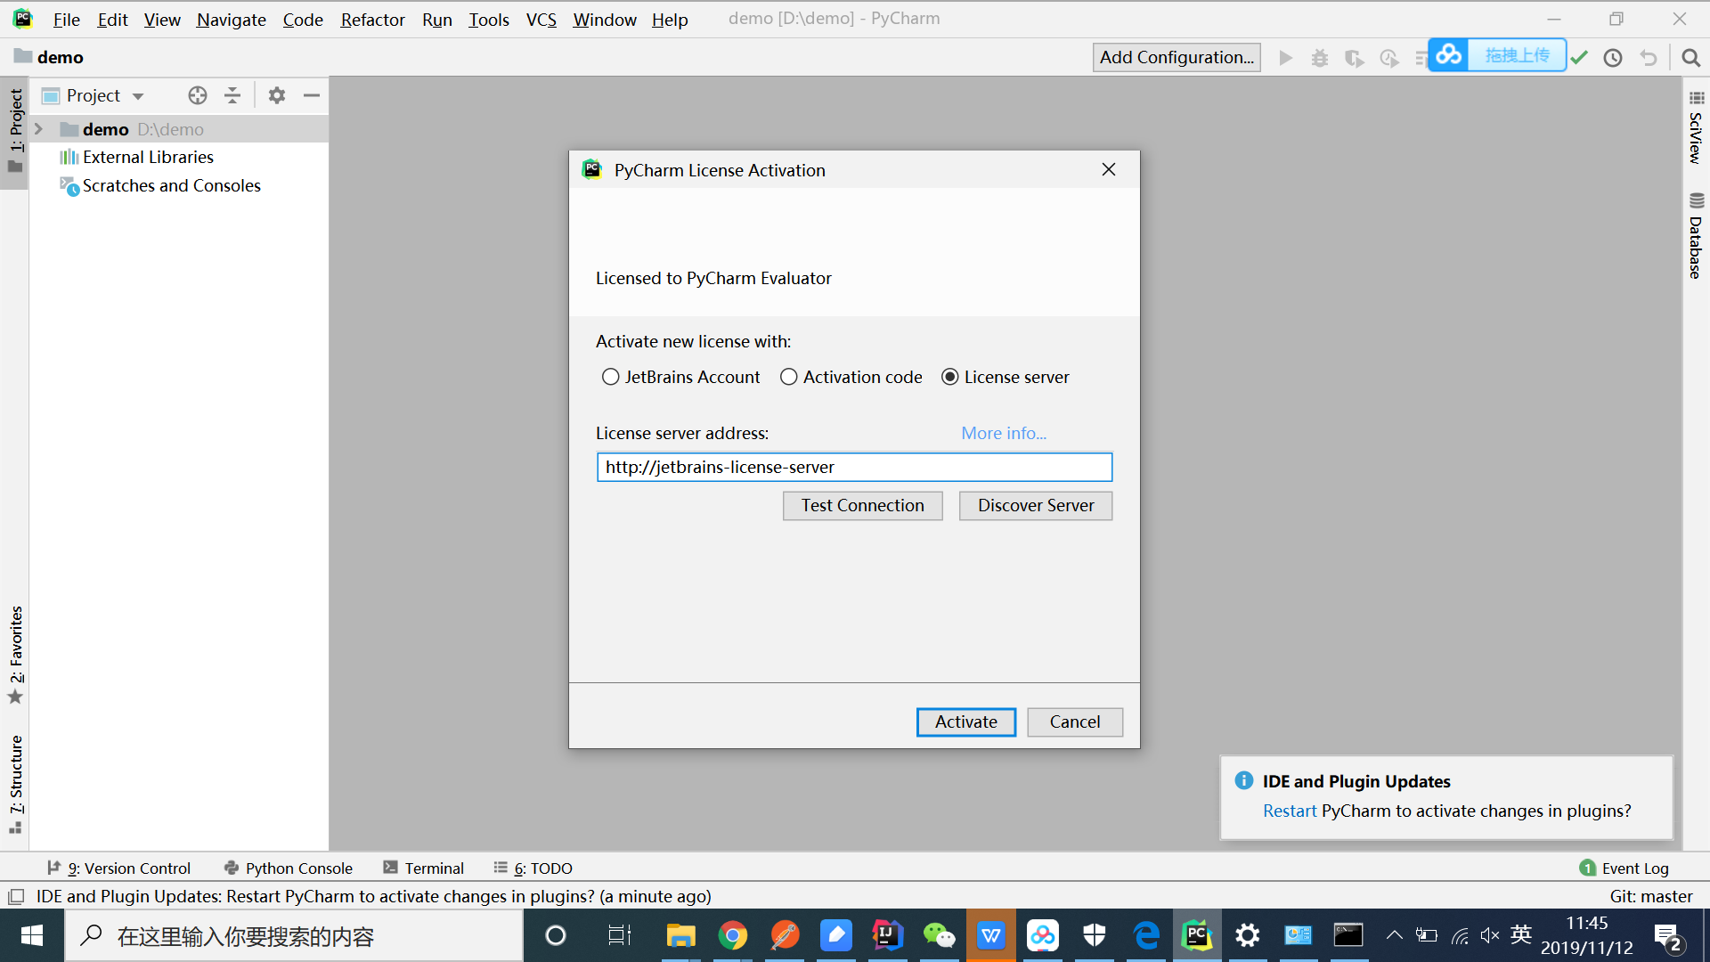Click the Locate/Select Opened File target icon
This screenshot has width=1710, height=962.
tap(198, 95)
